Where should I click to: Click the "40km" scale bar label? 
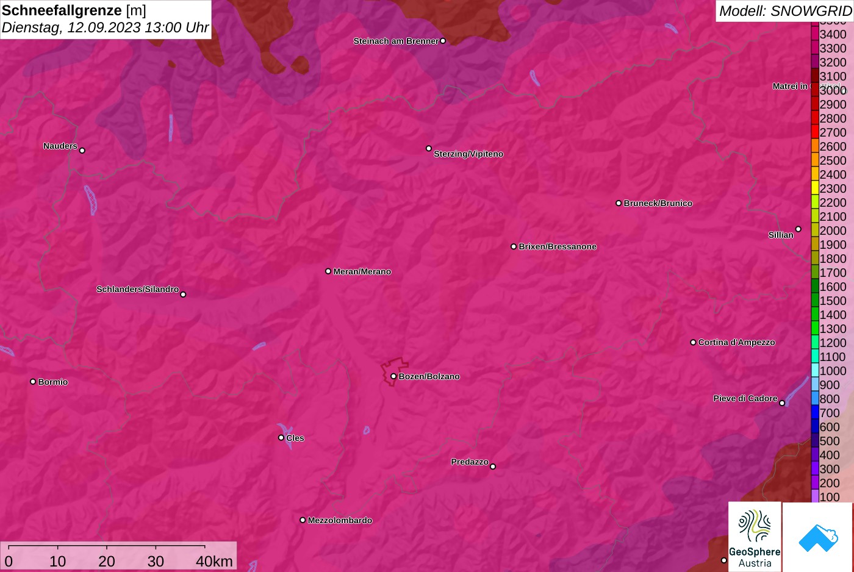click(x=214, y=561)
